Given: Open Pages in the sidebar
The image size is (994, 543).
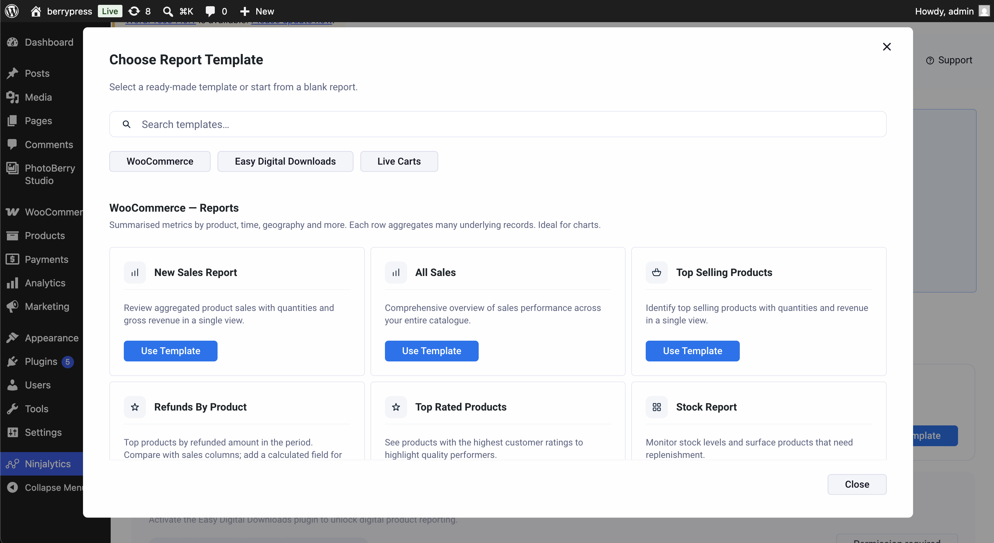Looking at the screenshot, I should 42,121.
